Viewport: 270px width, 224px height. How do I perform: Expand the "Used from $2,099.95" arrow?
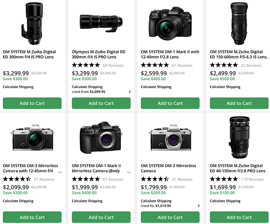pyautogui.click(x=130, y=92)
